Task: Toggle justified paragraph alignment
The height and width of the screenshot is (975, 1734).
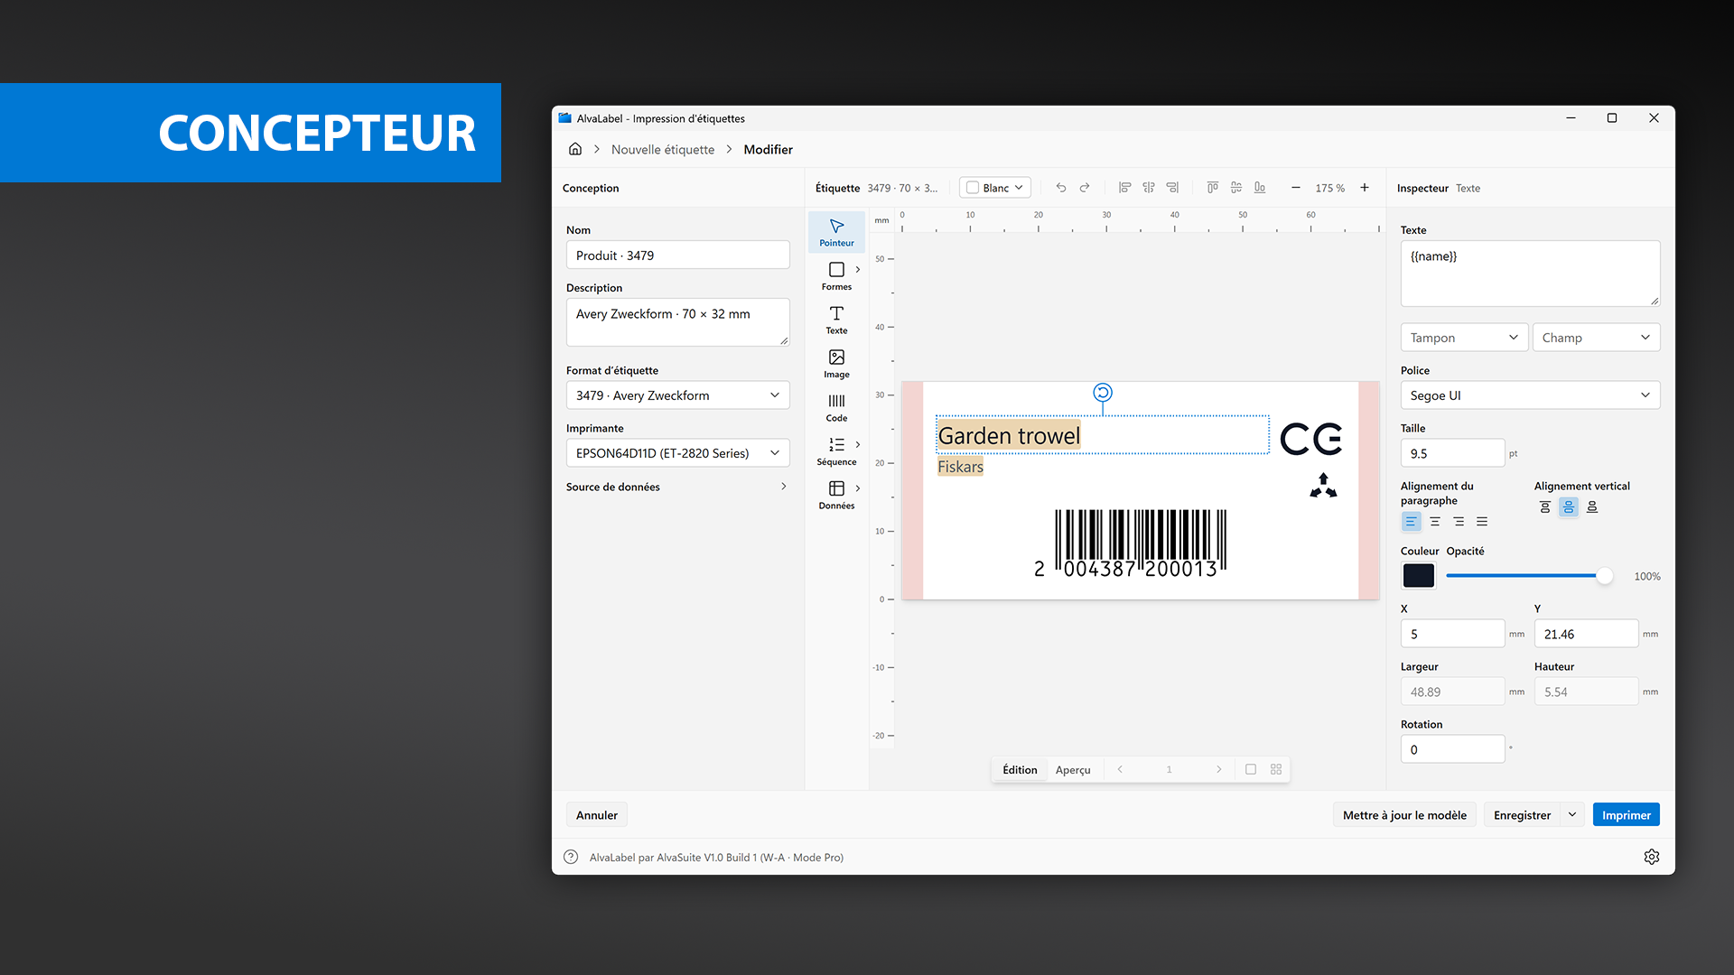Action: 1482,522
